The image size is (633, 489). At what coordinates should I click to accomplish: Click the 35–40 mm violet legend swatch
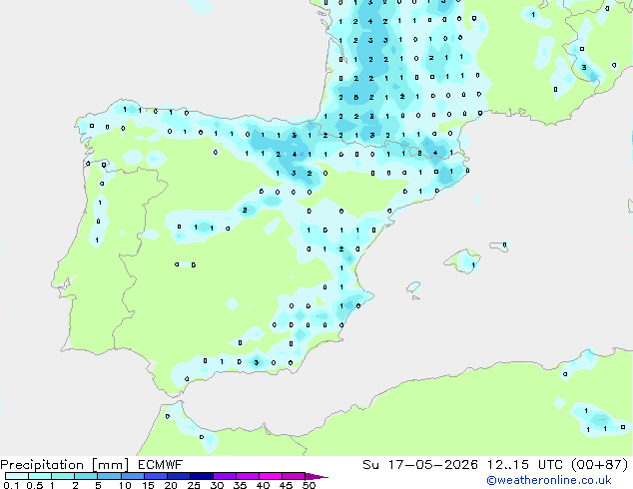click(248, 476)
